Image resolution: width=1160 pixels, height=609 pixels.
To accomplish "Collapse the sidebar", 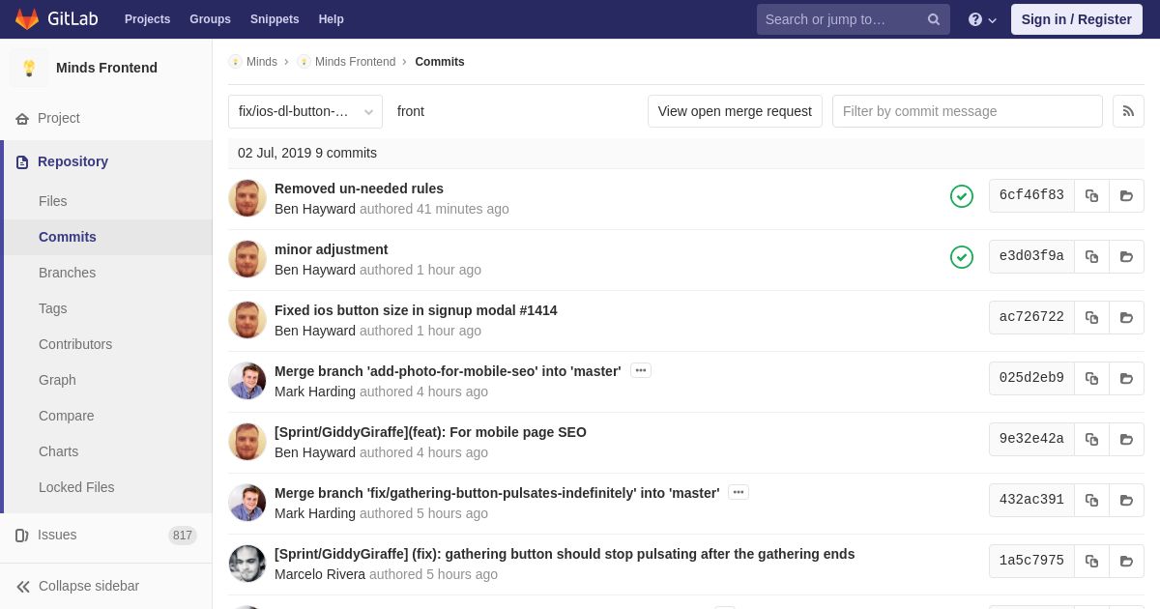I will 78,586.
